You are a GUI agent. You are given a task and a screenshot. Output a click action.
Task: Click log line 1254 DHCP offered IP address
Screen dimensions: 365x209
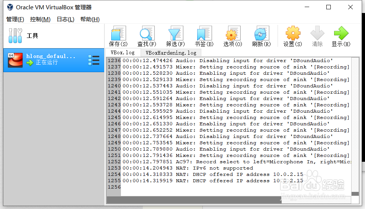pos(213,174)
